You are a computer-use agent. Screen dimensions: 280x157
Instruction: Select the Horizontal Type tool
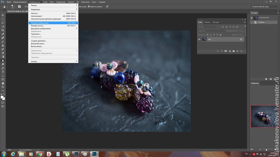(x=3, y=72)
